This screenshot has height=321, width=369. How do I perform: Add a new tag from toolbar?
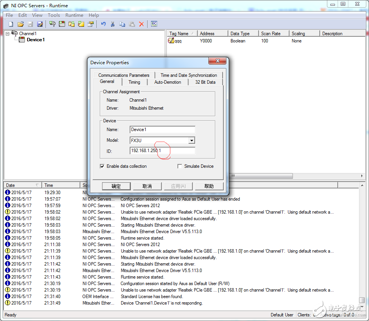(x=81, y=24)
